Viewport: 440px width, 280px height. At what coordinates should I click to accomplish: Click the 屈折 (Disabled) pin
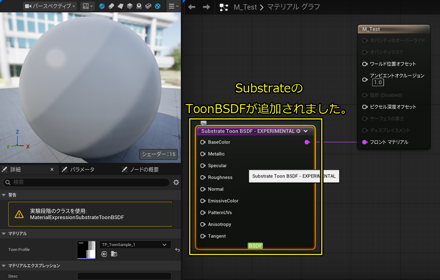tap(364, 95)
